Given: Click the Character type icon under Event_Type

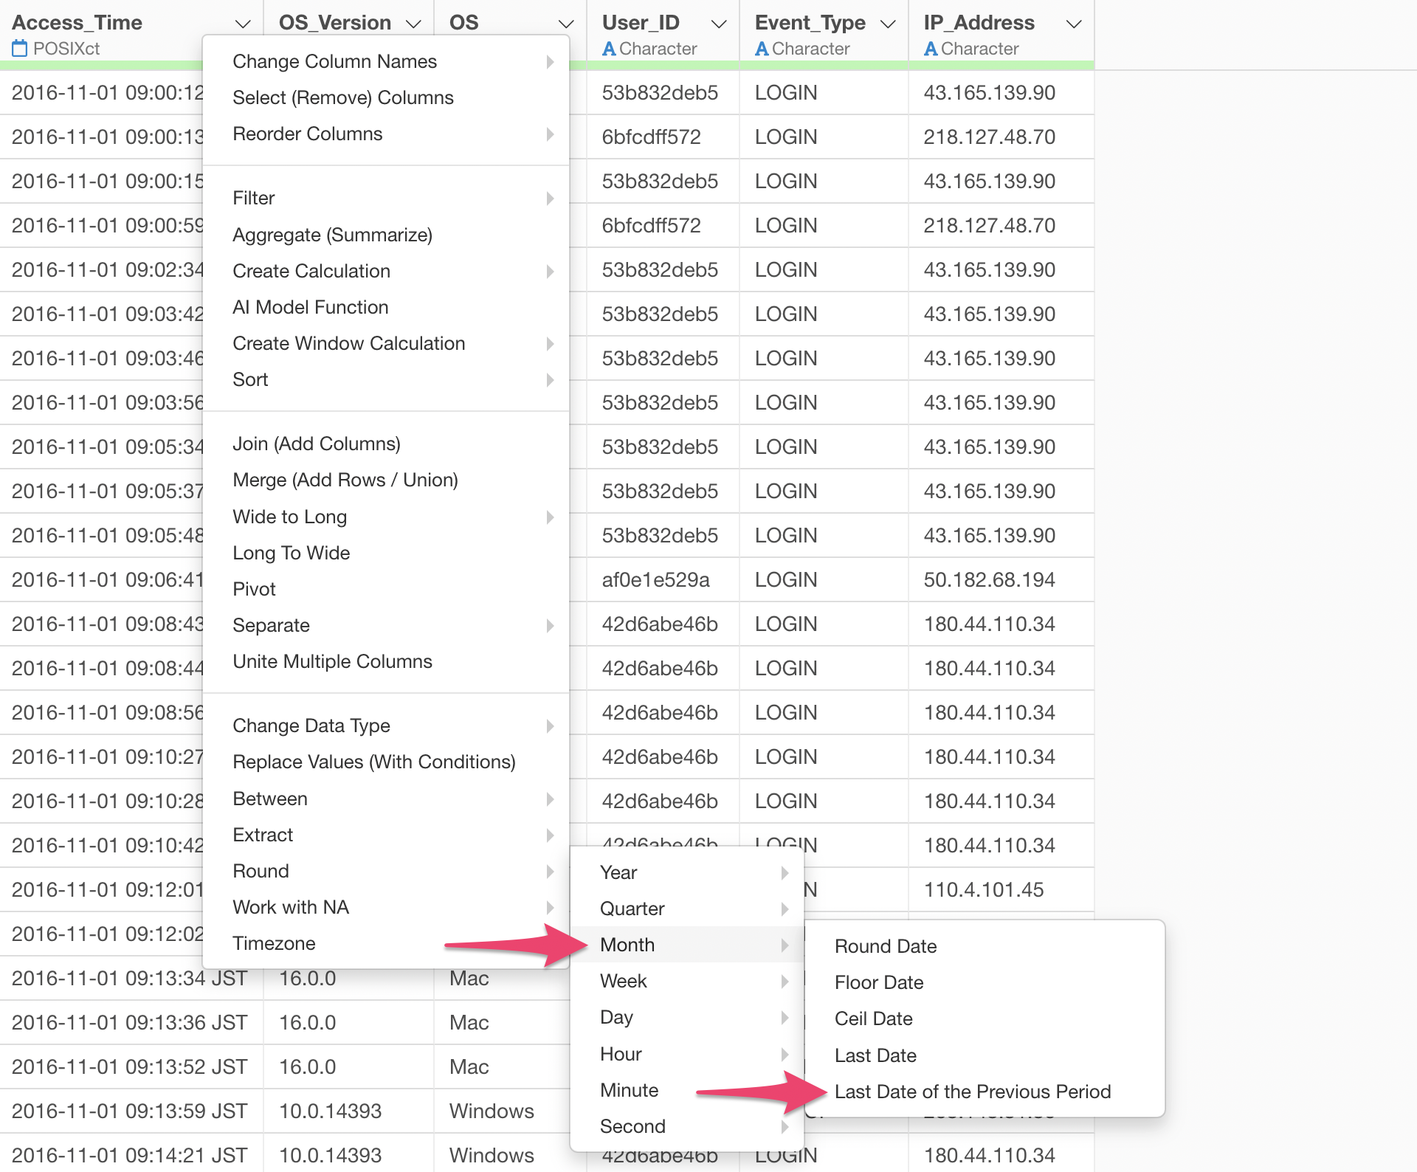Looking at the screenshot, I should [x=762, y=49].
